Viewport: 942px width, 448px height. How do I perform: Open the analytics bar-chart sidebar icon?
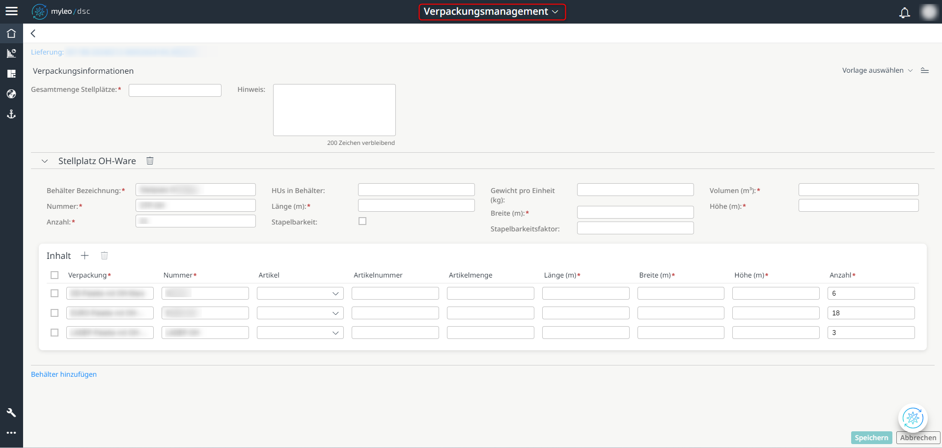(x=11, y=53)
